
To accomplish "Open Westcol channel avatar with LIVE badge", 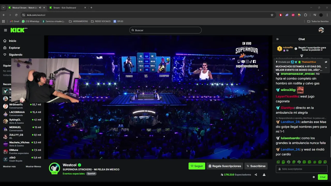I will click(55, 168).
